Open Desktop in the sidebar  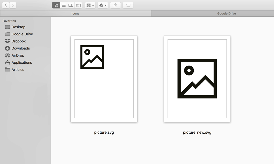(25, 27)
